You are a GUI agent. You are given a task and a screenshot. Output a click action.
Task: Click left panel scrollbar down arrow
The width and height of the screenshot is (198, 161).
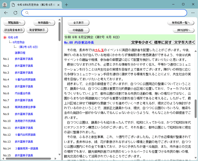[59, 154]
